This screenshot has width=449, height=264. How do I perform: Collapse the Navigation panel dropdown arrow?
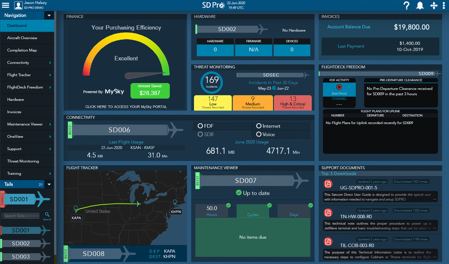coord(49,15)
